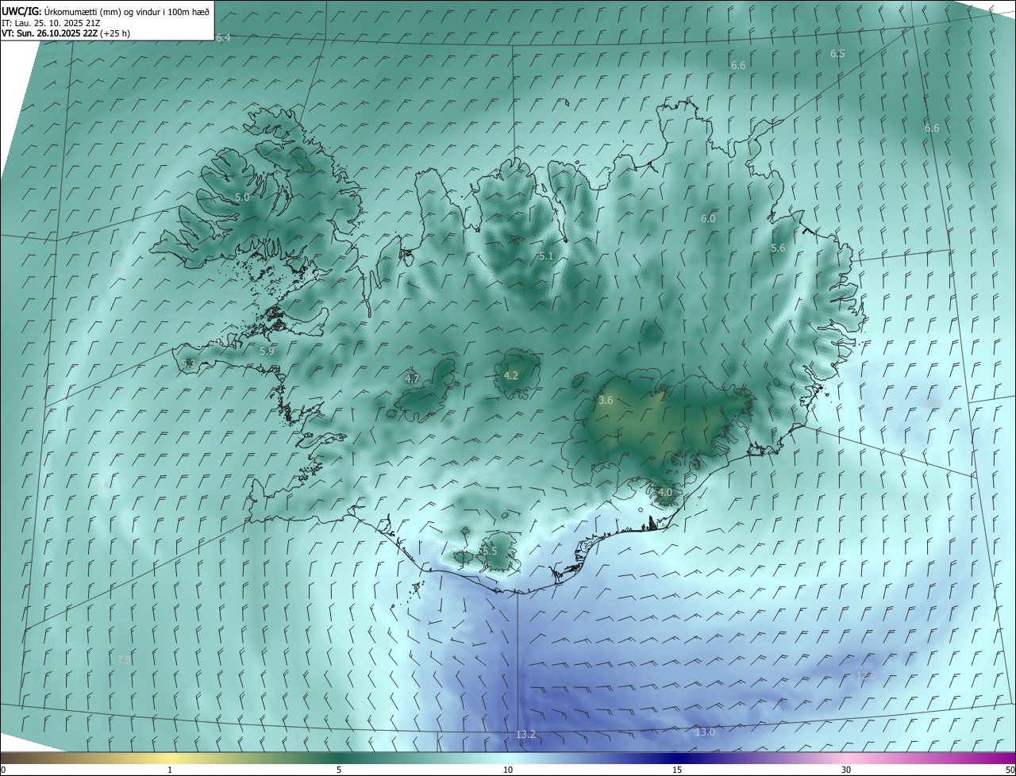Click the "5.0" value on the Westfjords

coord(242,197)
